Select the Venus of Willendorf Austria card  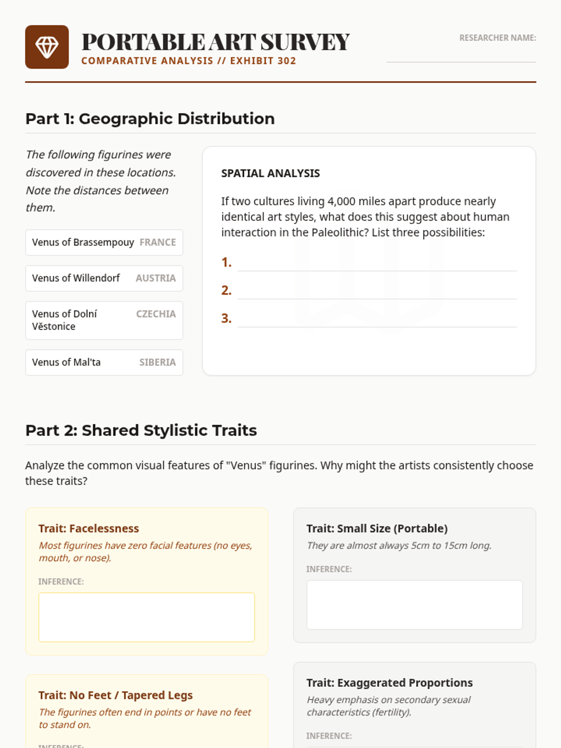tap(104, 278)
